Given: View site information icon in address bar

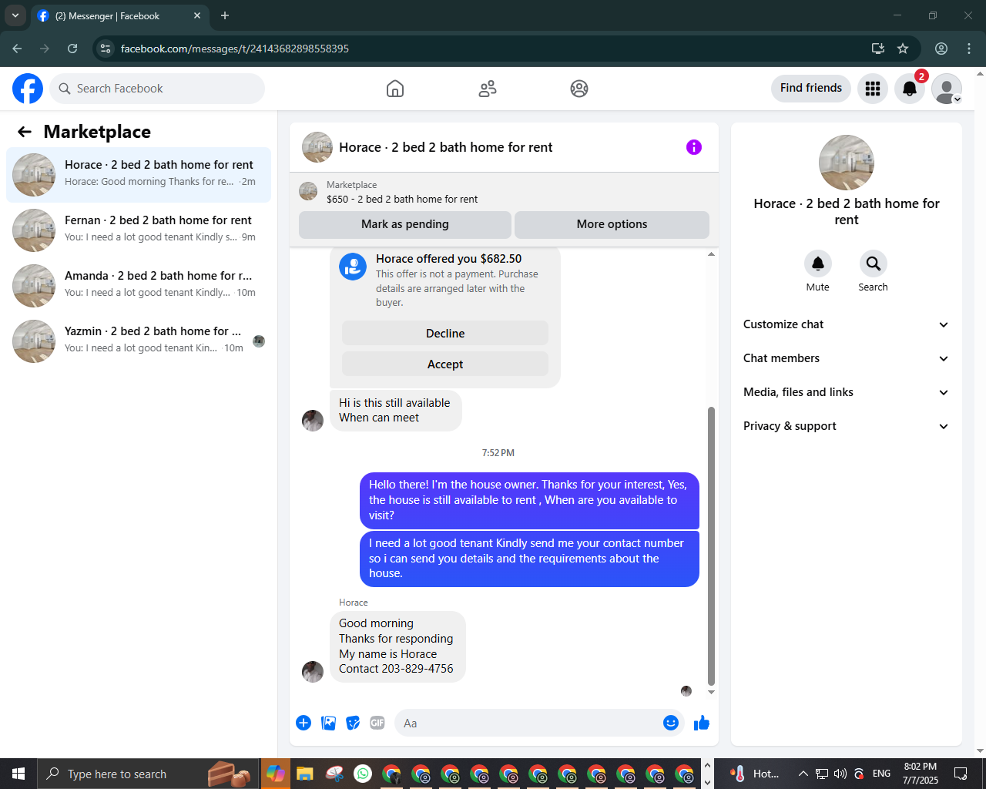Looking at the screenshot, I should point(106,49).
